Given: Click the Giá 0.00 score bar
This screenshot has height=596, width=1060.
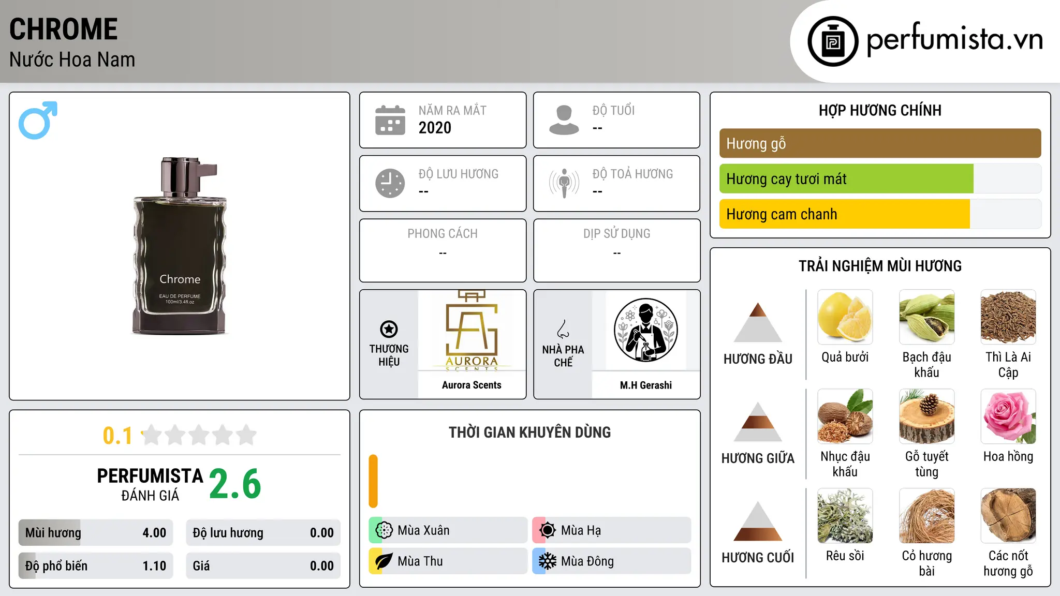Looking at the screenshot, I should (263, 566).
